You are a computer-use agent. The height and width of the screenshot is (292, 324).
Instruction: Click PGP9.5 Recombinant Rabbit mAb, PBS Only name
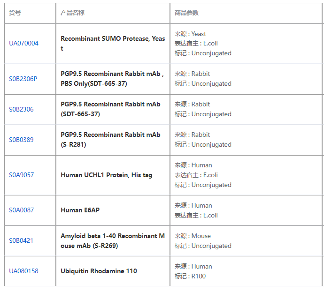pos(112,79)
